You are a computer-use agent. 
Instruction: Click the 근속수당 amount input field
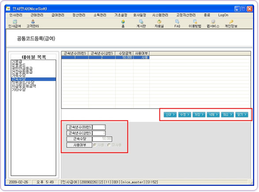point(102,139)
